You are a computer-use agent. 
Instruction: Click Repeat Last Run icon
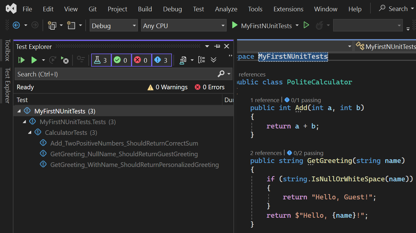[x=53, y=60]
